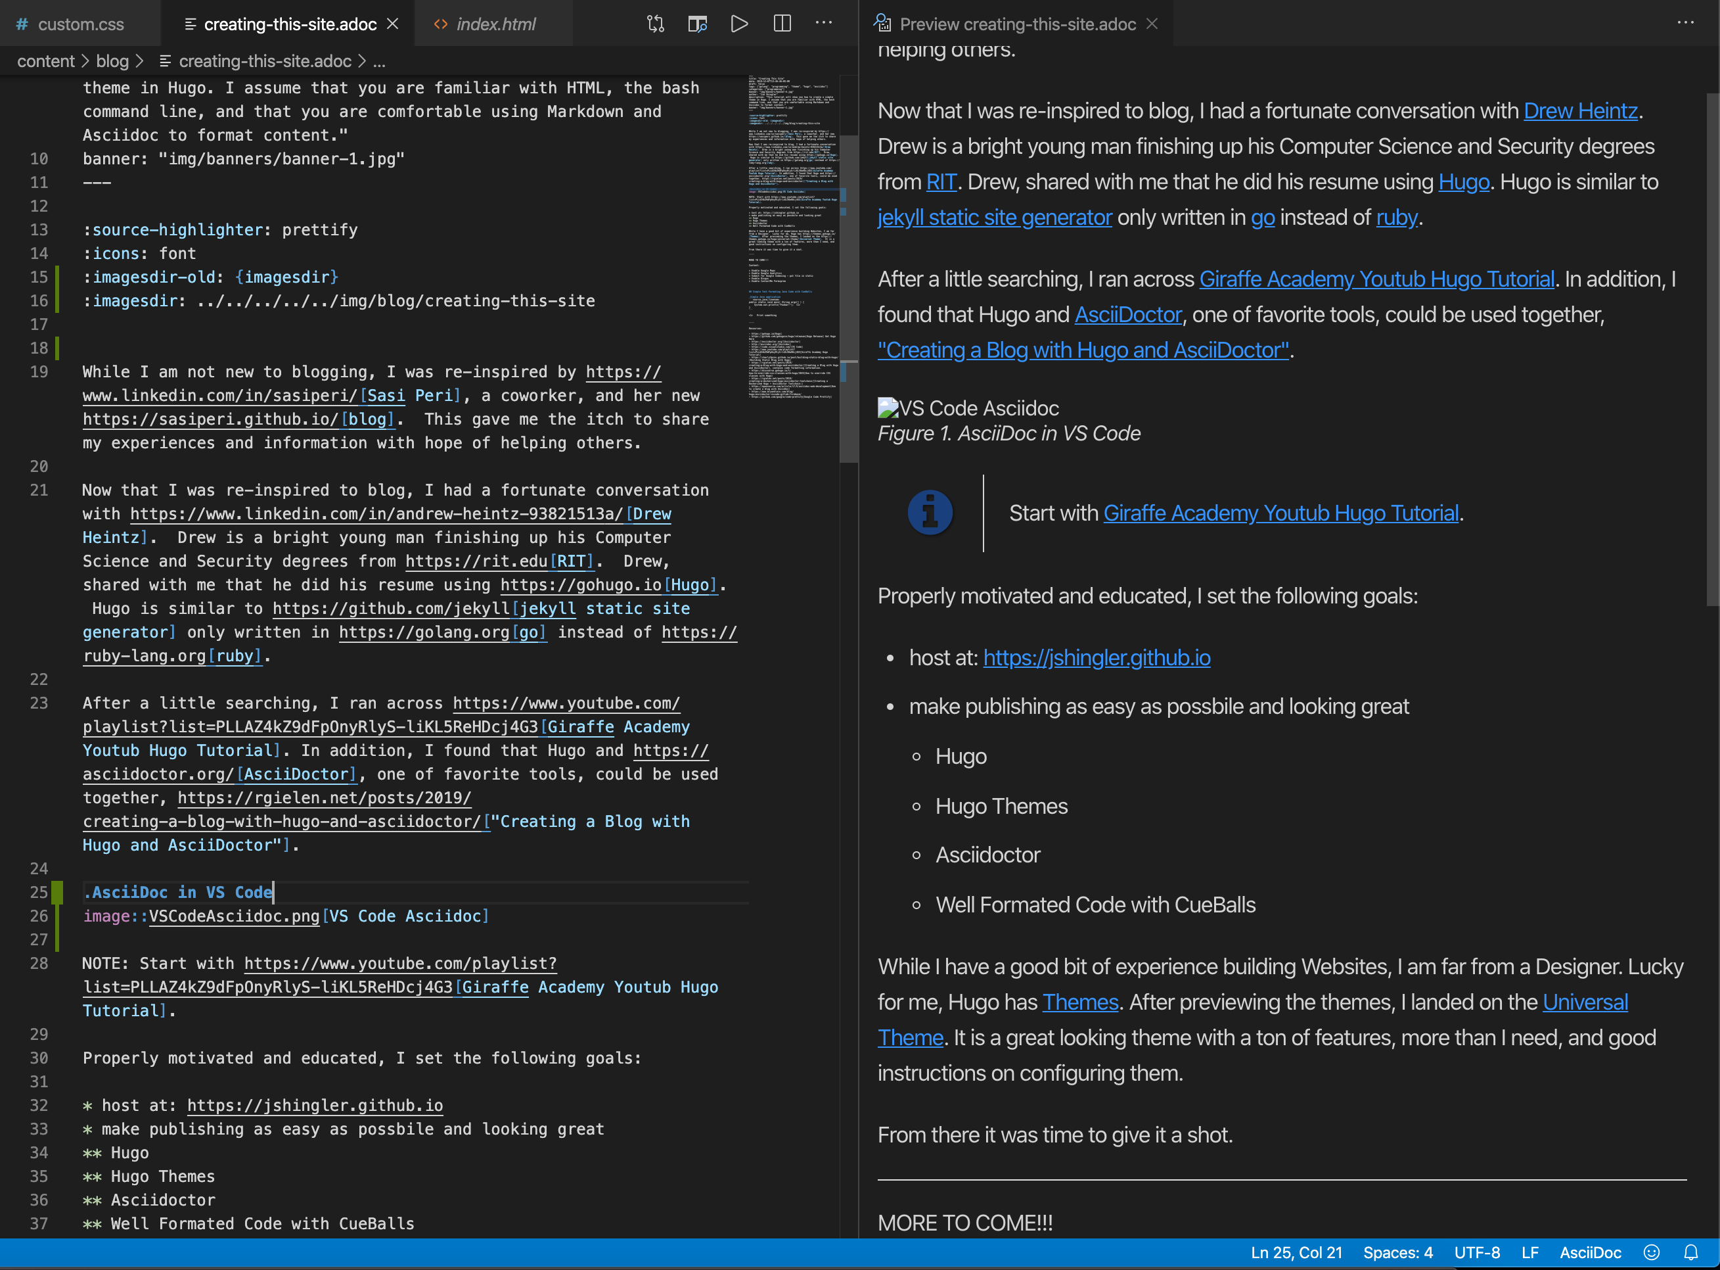Open Giraffe Academy link in the NOTE admonition

click(x=1280, y=513)
